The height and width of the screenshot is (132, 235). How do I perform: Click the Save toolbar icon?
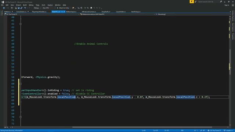click(19, 8)
